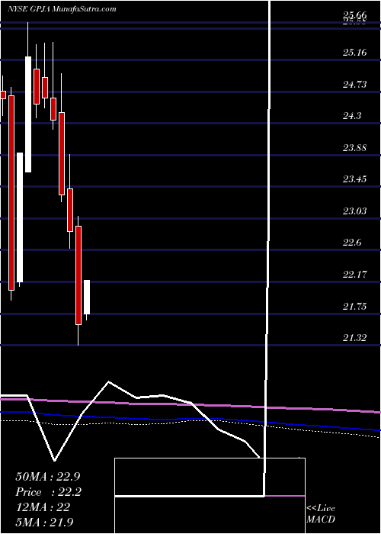Click the 22.6 price axis label
This screenshot has width=381, height=534.
point(352,243)
